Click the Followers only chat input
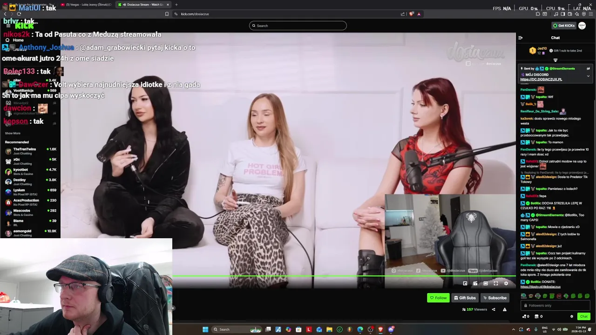This screenshot has width=596, height=335. click(555, 305)
